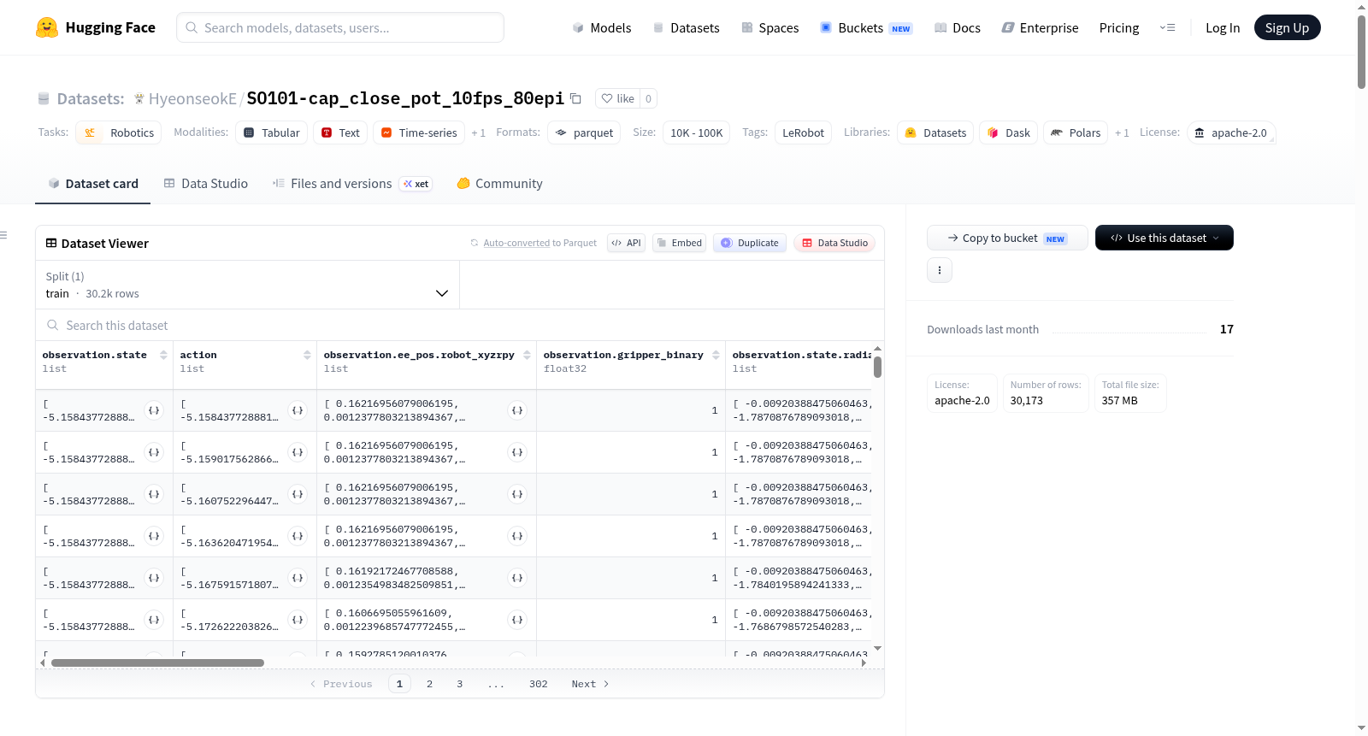This screenshot has width=1368, height=736.
Task: Open the parquet format tag
Action: (x=585, y=132)
